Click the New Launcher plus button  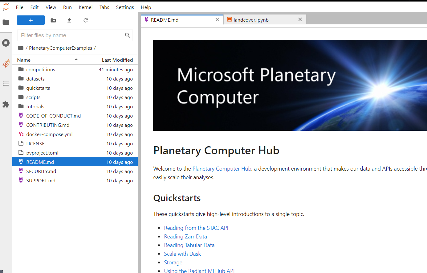click(30, 20)
